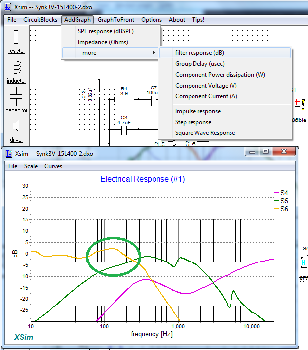Click the dB vertical axis label
The height and width of the screenshot is (350, 308).
tap(15, 254)
